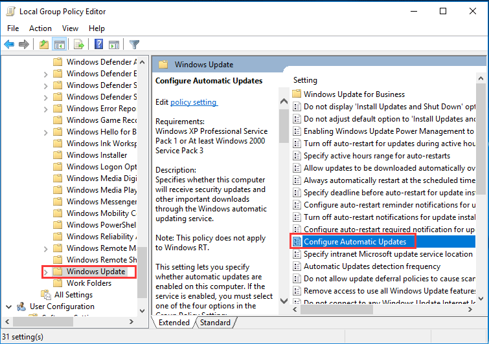Expand the Windows Remote Management node arrow
This screenshot has height=344, width=489.
click(x=45, y=248)
